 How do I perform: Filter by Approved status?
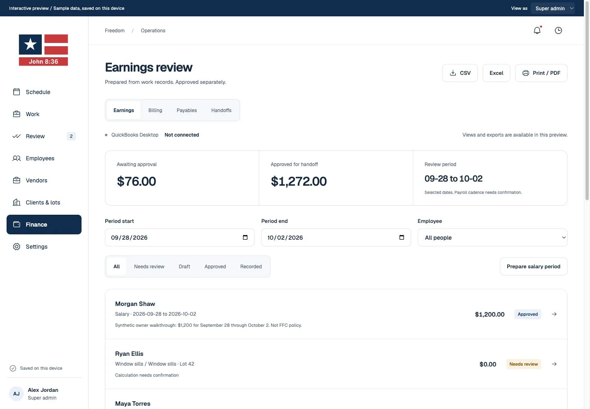point(215,267)
